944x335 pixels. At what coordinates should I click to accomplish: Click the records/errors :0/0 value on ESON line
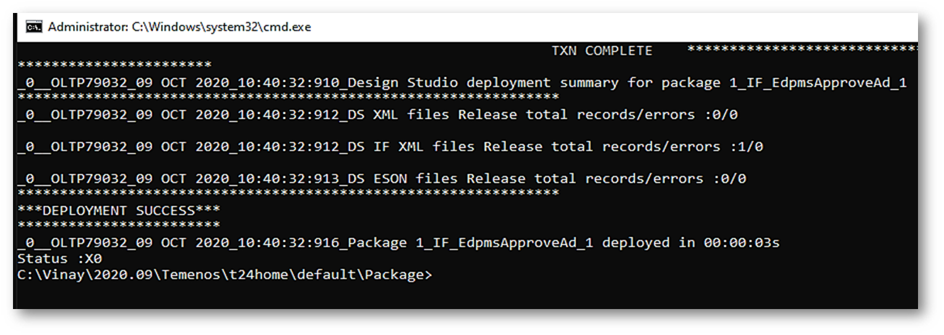coord(729,179)
